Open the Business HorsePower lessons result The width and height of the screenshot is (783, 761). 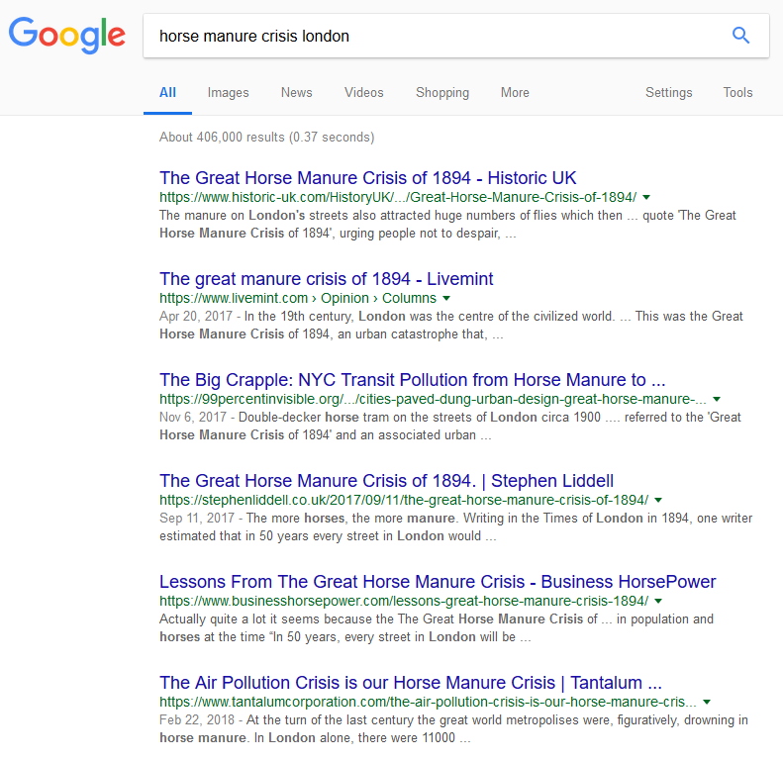pos(438,582)
